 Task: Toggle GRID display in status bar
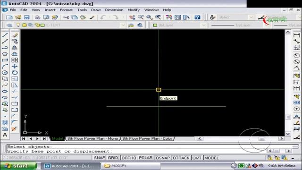click(x=113, y=158)
